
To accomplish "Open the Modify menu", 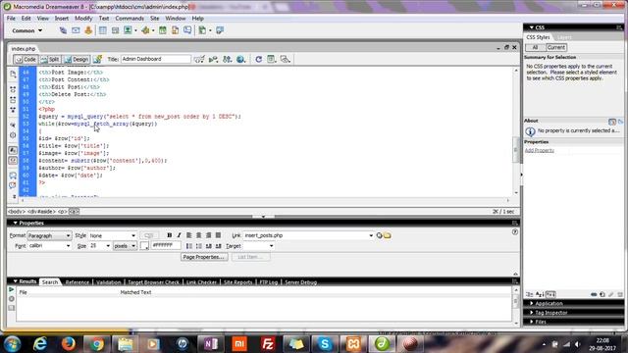I will (83, 19).
